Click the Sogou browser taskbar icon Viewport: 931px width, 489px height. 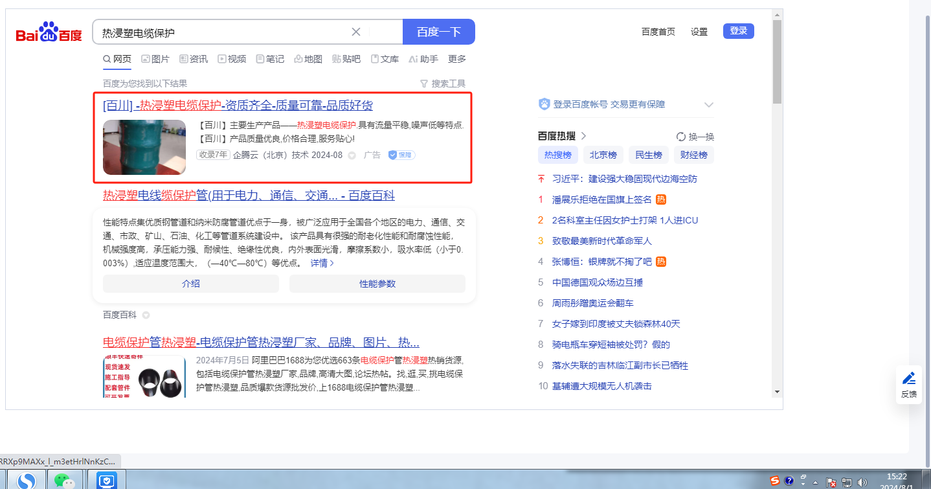coord(27,481)
